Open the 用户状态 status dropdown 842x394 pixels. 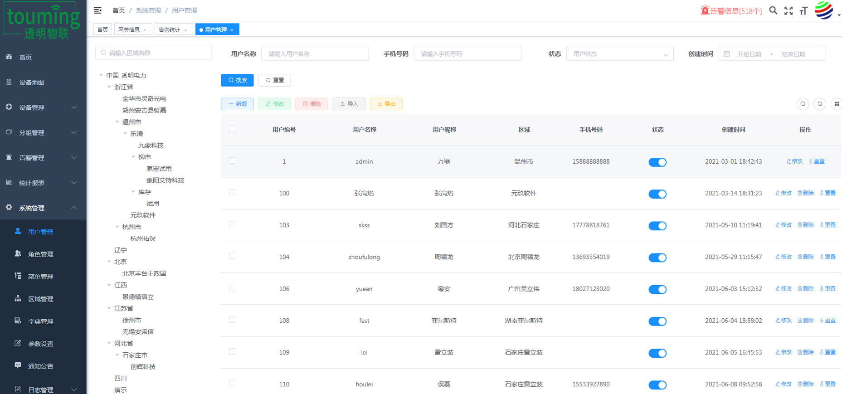[619, 54]
